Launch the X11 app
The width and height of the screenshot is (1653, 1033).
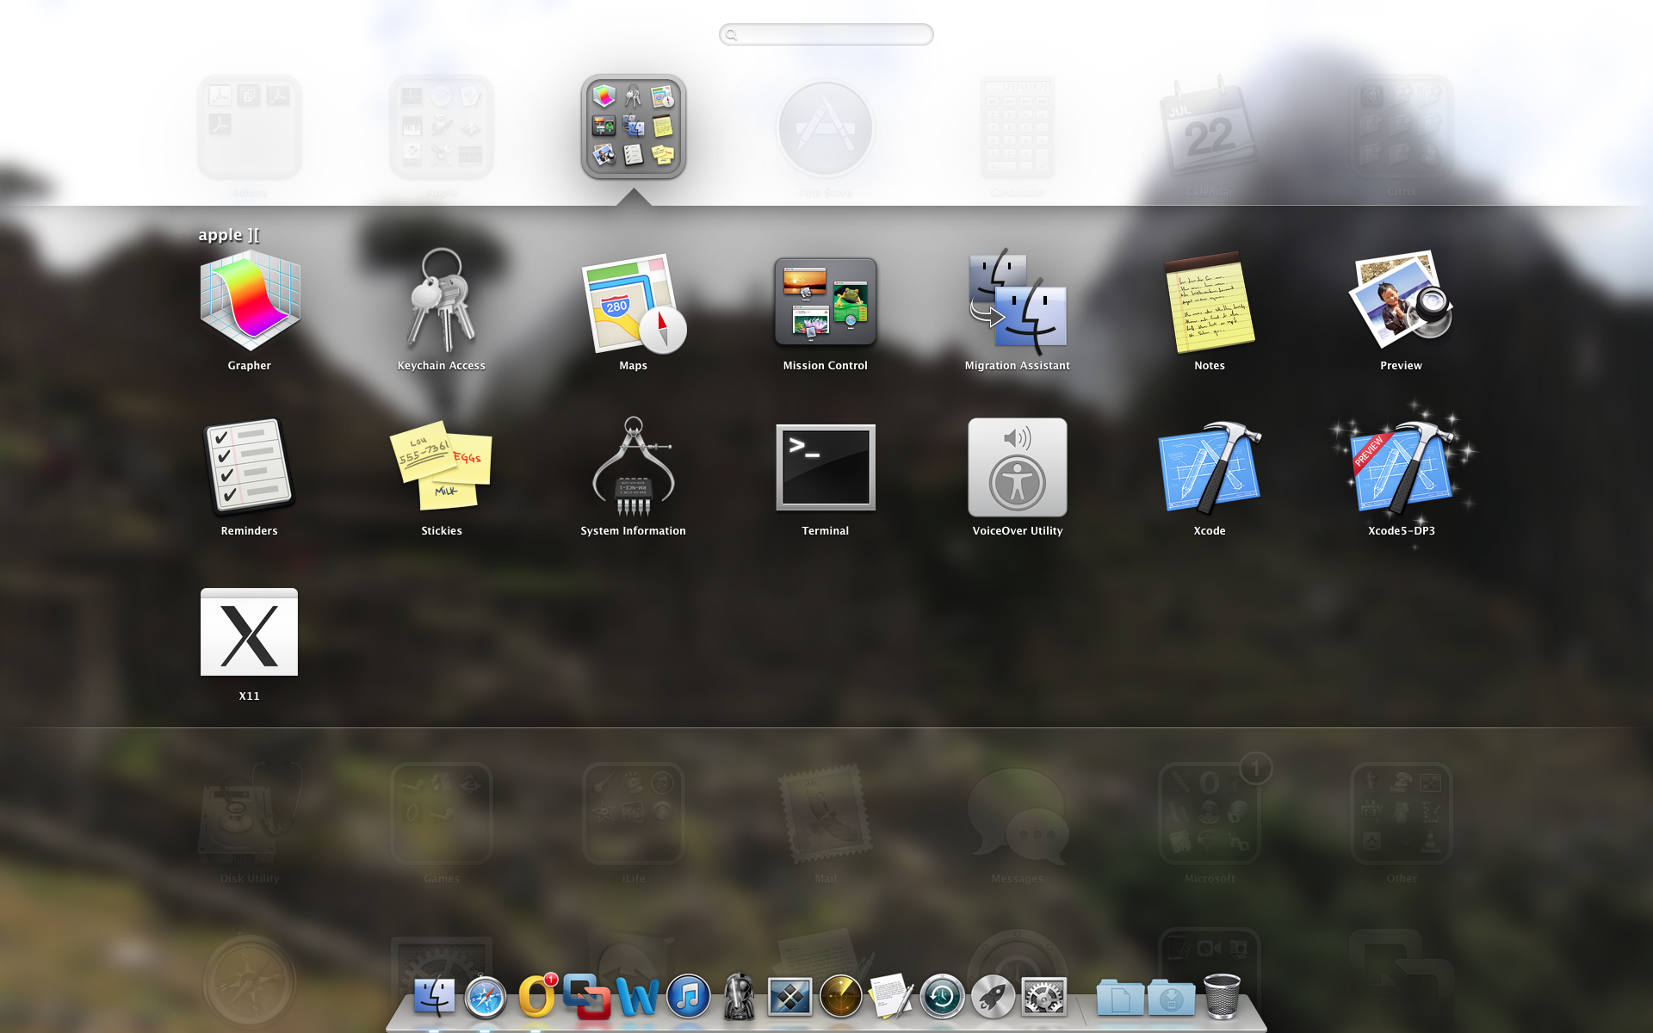(250, 633)
